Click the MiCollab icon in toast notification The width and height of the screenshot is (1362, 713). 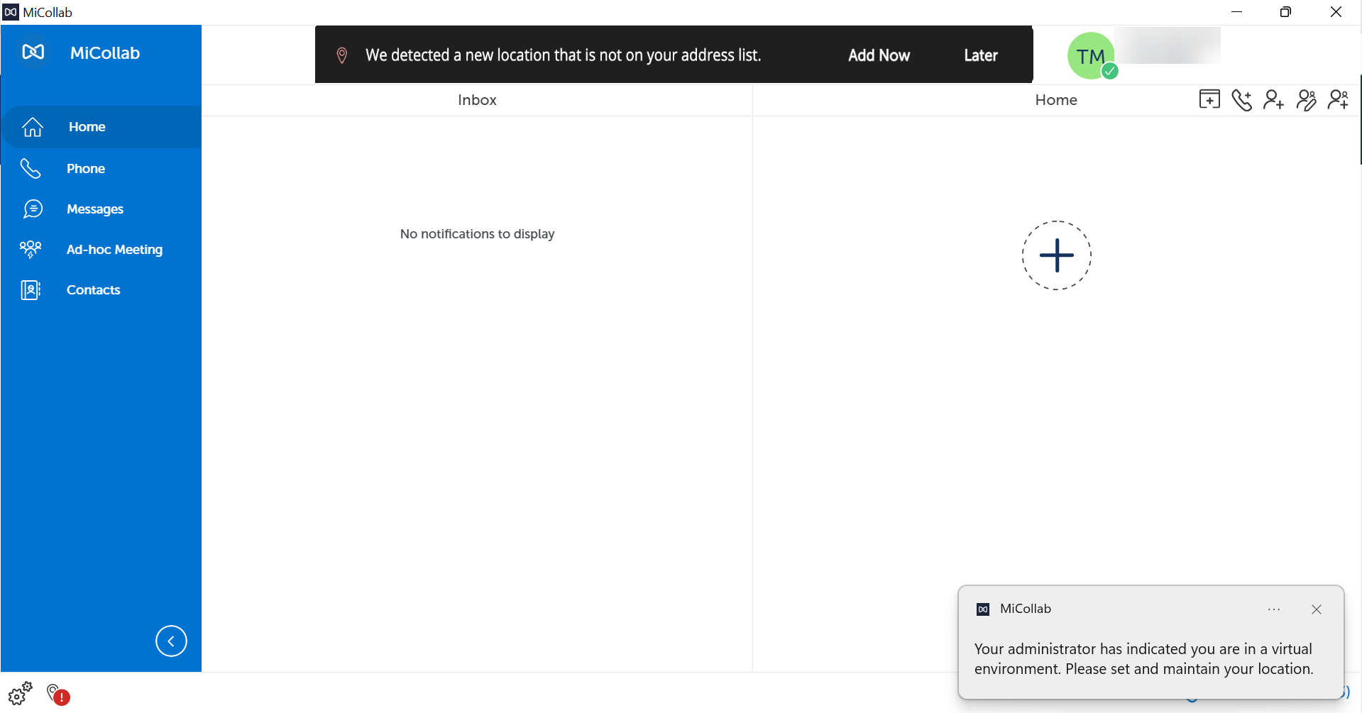[x=983, y=609]
